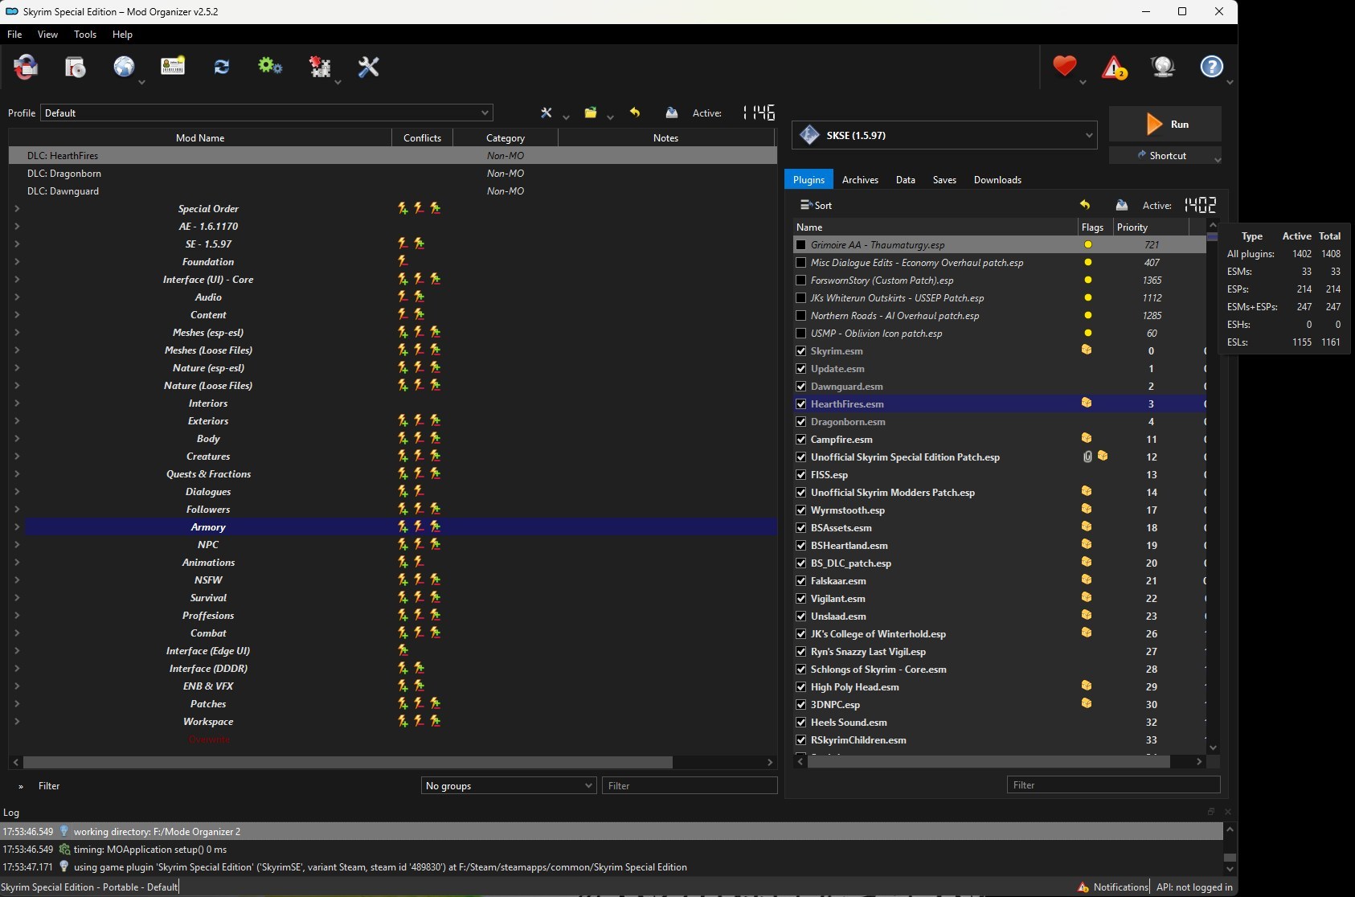Expand the Patches mod group
This screenshot has height=897, width=1355.
pos(17,703)
